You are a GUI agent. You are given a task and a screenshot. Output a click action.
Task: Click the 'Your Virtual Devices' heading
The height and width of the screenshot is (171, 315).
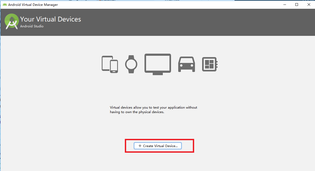tap(51, 19)
